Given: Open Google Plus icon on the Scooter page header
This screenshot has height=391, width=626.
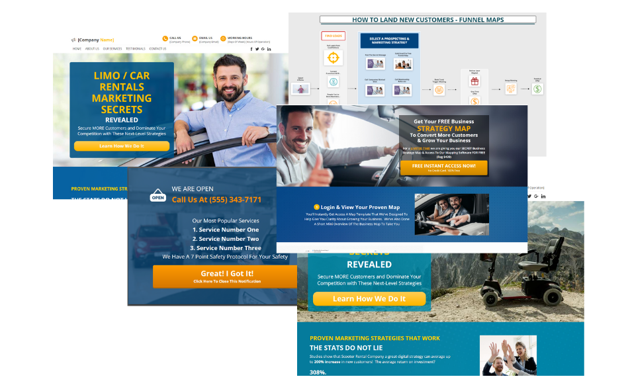Looking at the screenshot, I should pyautogui.click(x=536, y=196).
